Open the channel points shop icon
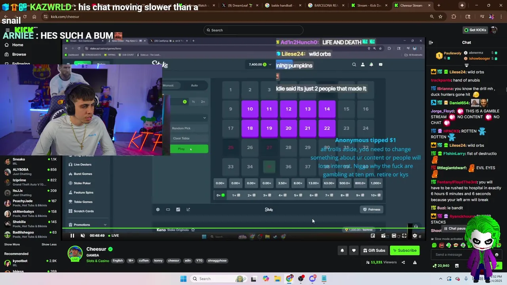 pyautogui.click(x=457, y=266)
